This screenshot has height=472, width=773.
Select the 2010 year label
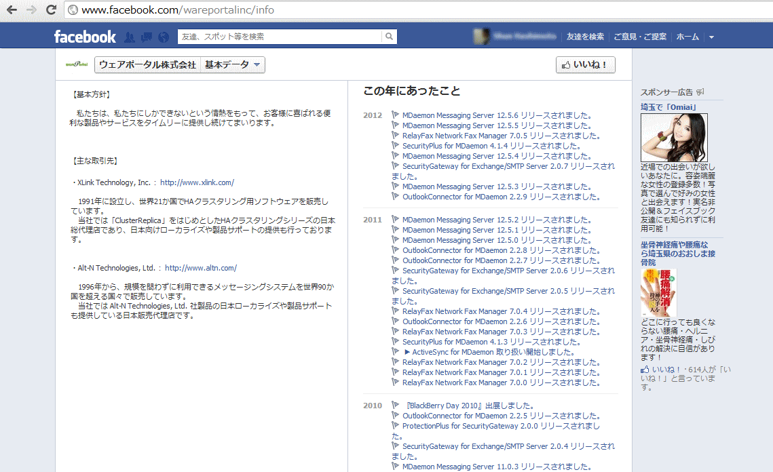point(373,406)
